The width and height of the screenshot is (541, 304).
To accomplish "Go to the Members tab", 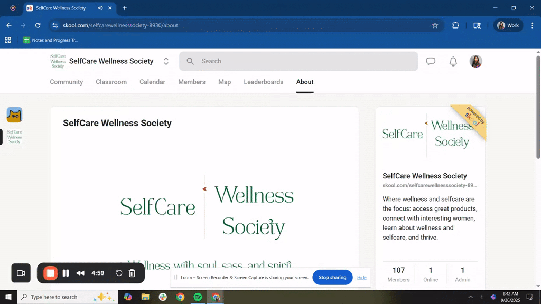I will pyautogui.click(x=192, y=82).
